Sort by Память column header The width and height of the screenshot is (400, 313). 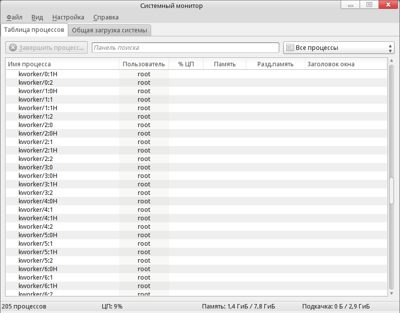224,64
